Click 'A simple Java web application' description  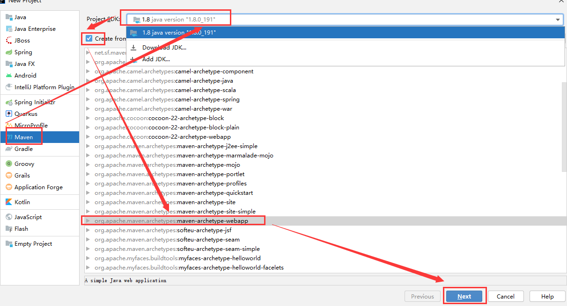click(125, 281)
